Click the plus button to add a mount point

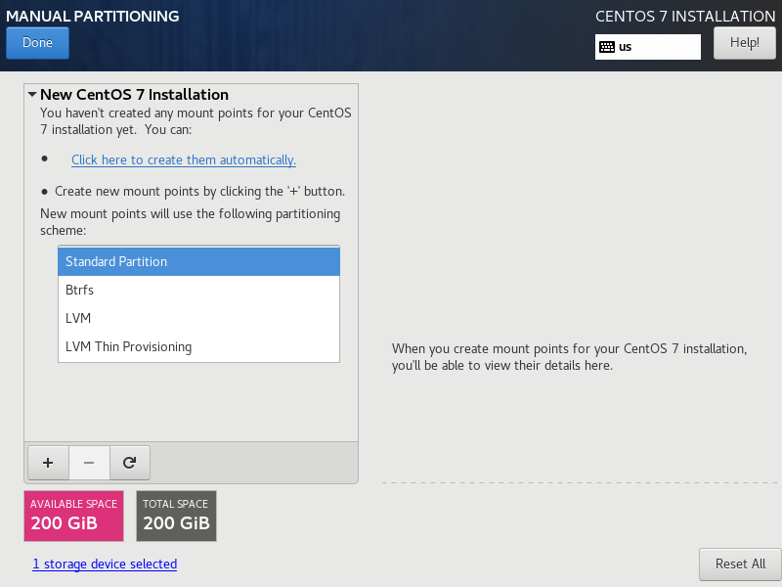pos(48,462)
